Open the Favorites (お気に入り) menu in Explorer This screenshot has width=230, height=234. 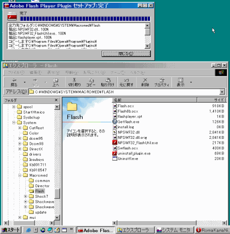pyautogui.click(x=94, y=73)
